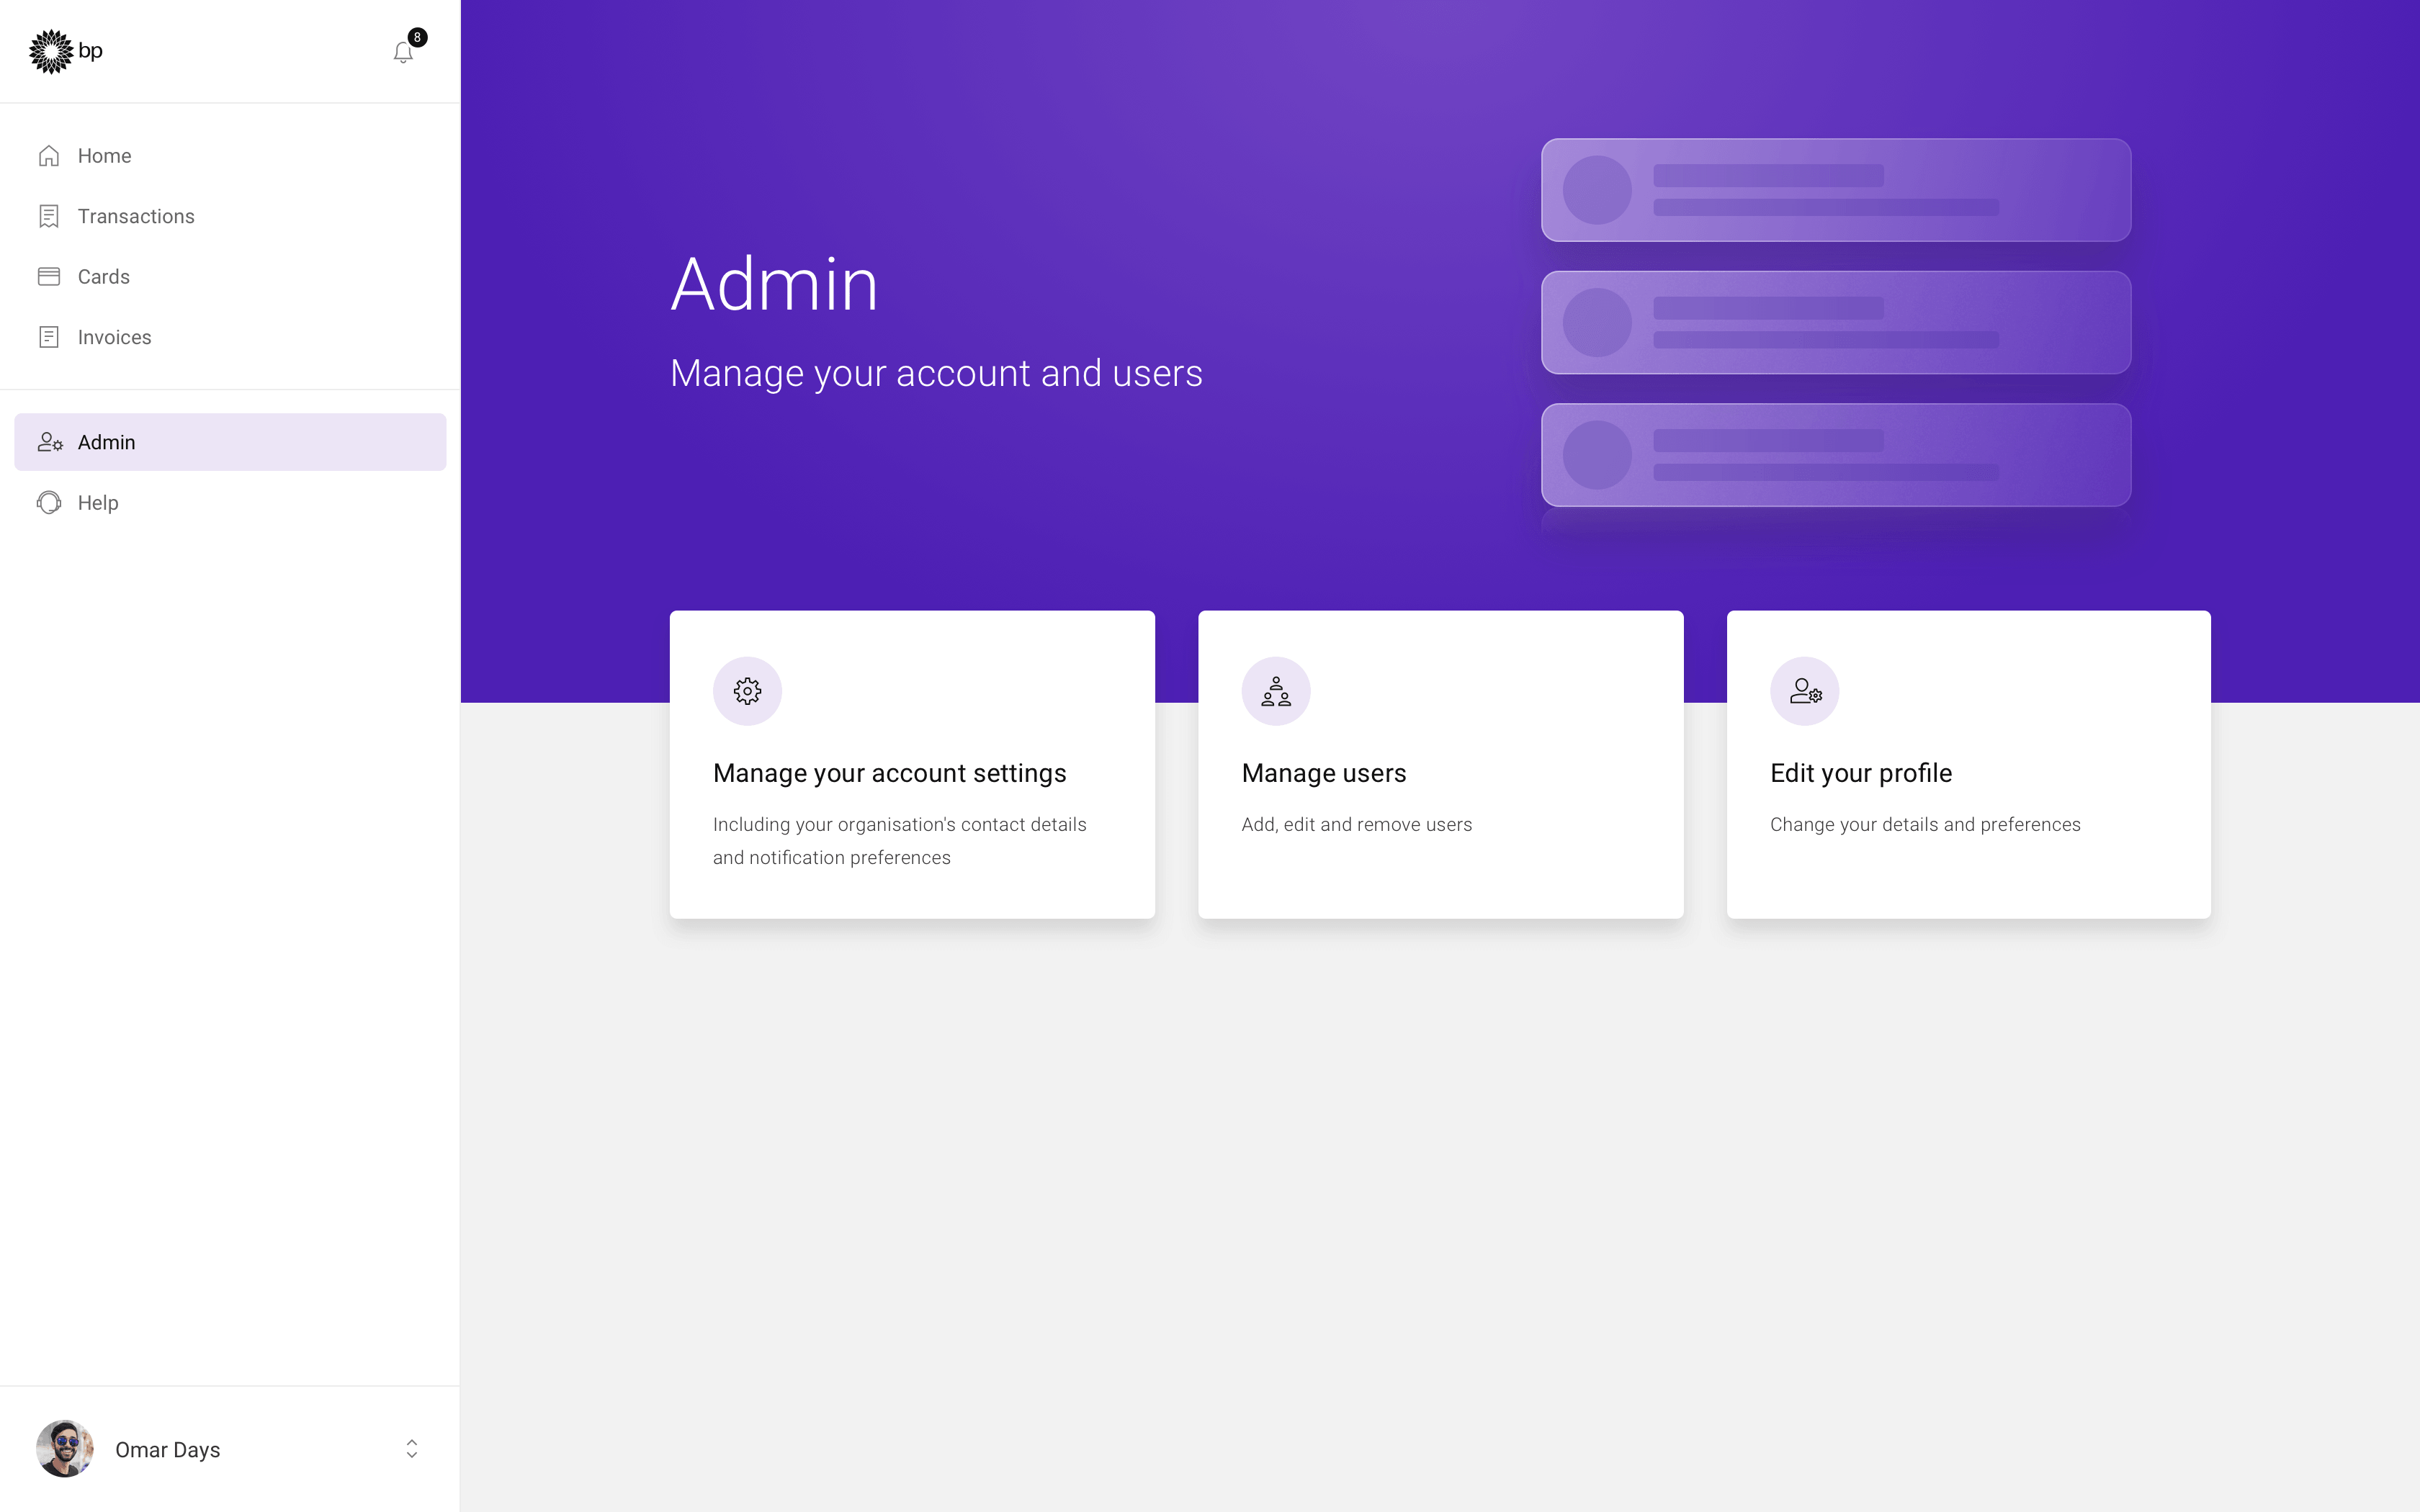Open the Cards section
The height and width of the screenshot is (1512, 2420).
pyautogui.click(x=230, y=276)
